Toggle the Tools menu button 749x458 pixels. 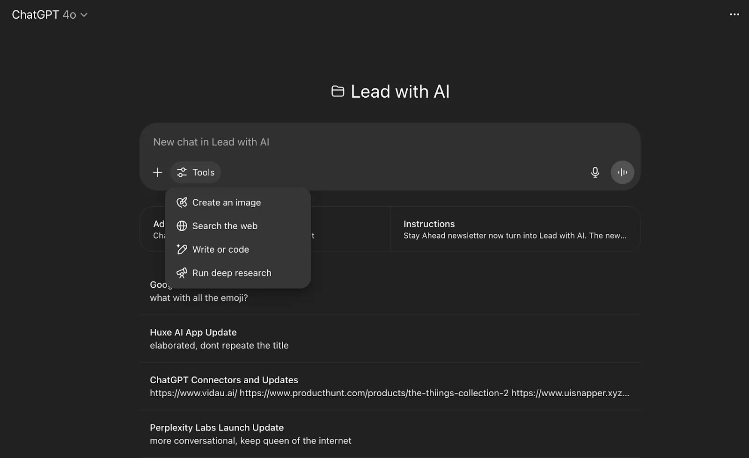(x=196, y=173)
